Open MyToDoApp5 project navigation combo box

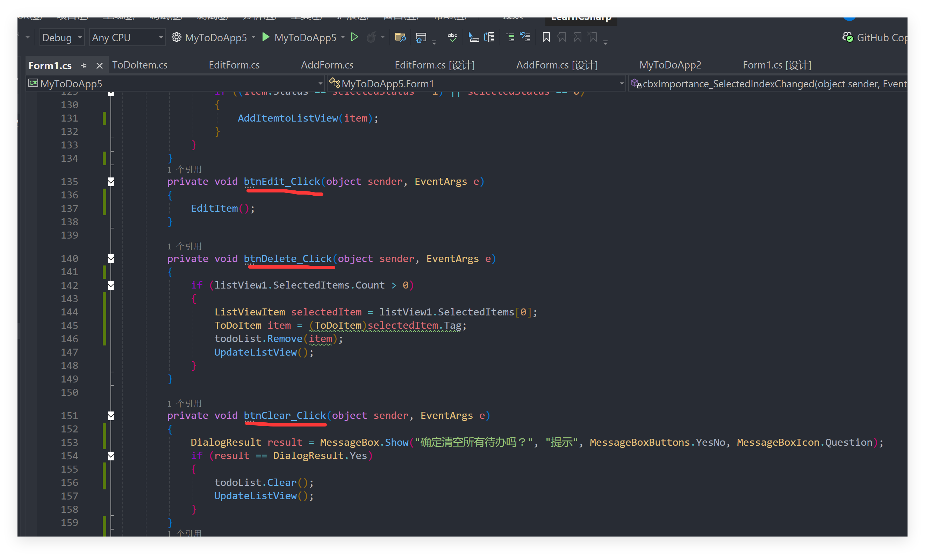point(175,83)
